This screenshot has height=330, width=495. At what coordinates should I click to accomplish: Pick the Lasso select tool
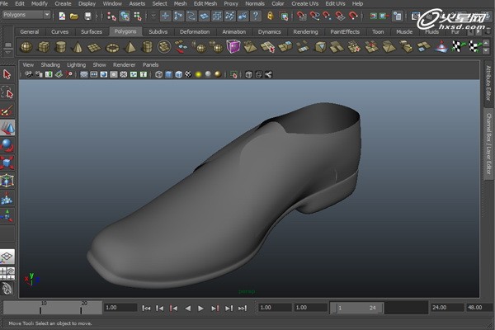click(x=7, y=92)
